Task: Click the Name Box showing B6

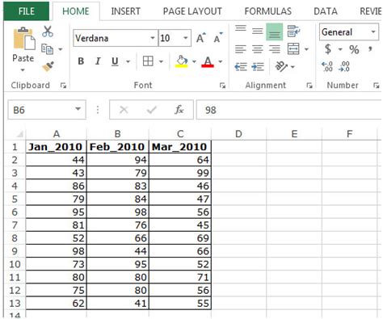Action: pos(40,110)
